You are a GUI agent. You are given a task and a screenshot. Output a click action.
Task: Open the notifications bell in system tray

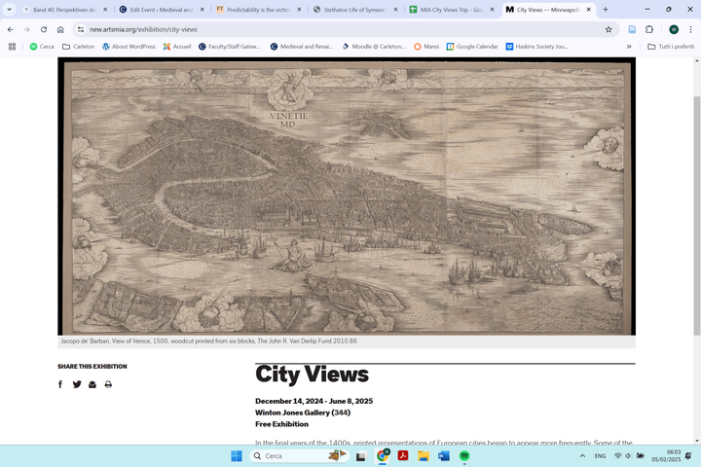click(688, 456)
